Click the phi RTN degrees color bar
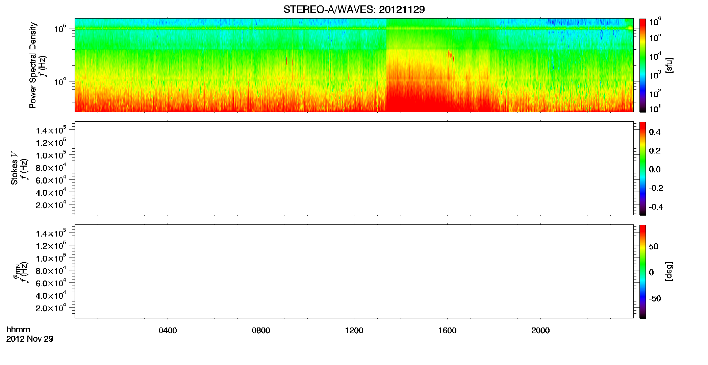The height and width of the screenshot is (365, 708). pyautogui.click(x=643, y=271)
